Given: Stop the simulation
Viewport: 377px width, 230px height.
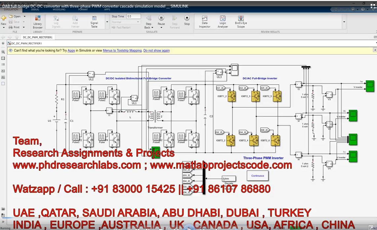Looking at the screenshot, I should (187, 18).
